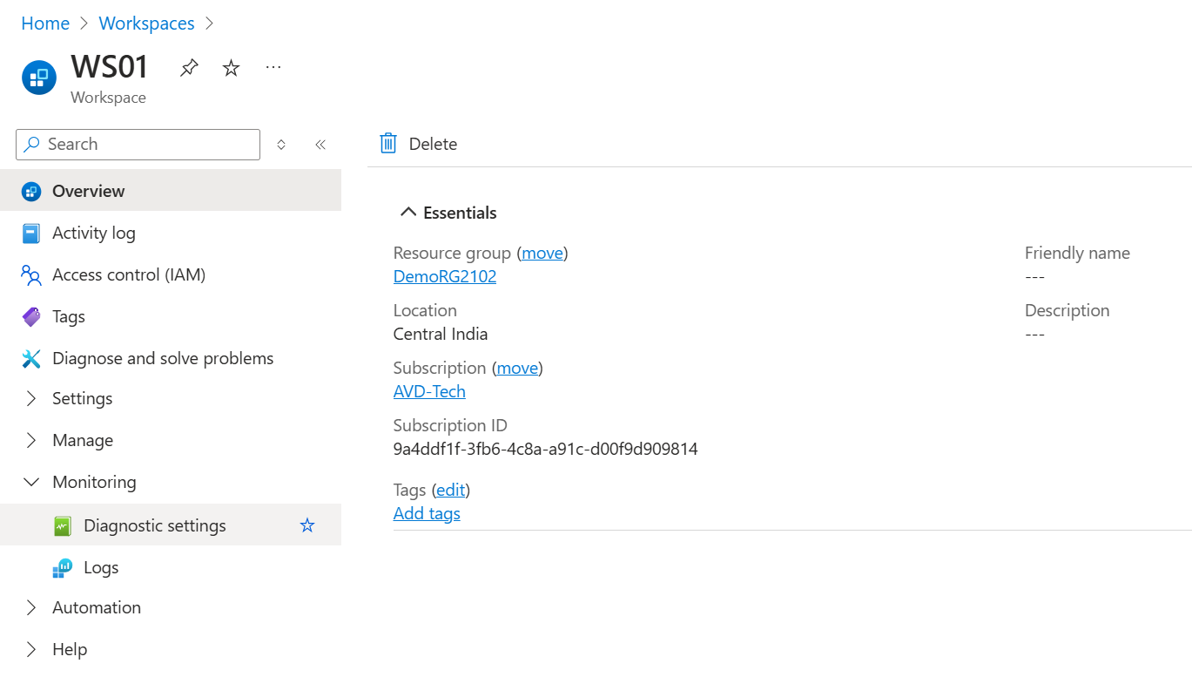Image resolution: width=1192 pixels, height=677 pixels.
Task: Click the Delete button label
Action: 433,144
